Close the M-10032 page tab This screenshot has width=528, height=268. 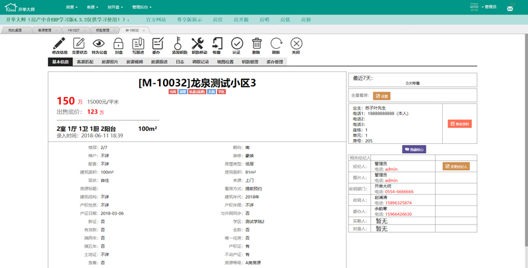click(143, 30)
